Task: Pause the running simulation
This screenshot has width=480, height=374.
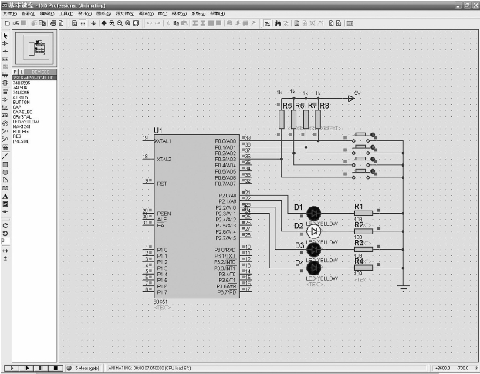Action: tap(41, 369)
